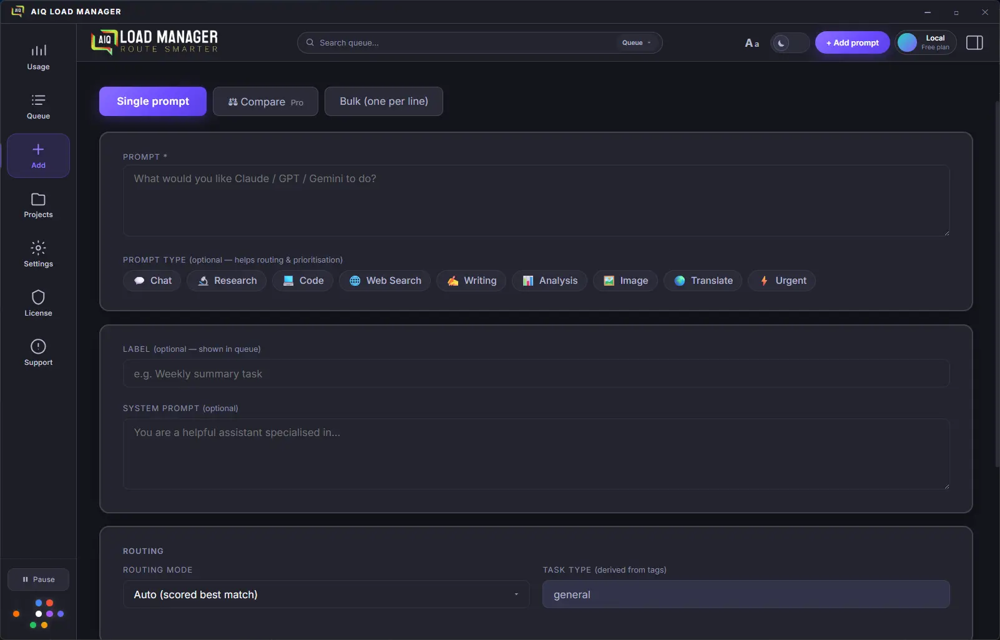Maximize the AIQ Load Manager window

pos(956,12)
